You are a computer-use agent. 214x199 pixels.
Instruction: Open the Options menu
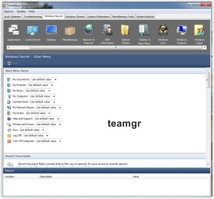tap(9, 11)
